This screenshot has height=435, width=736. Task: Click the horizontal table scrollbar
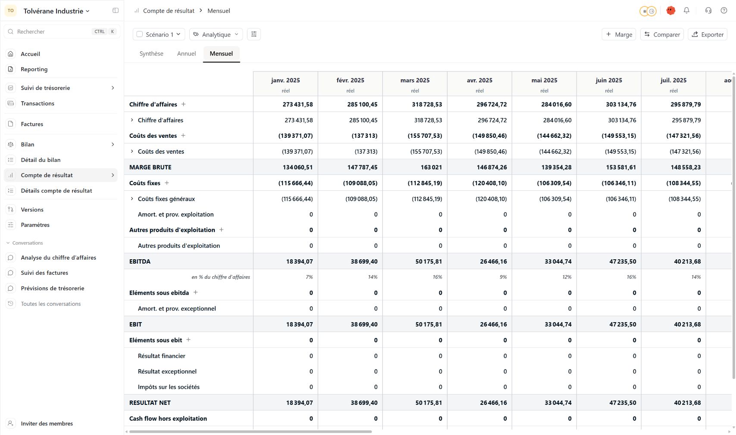[250, 432]
